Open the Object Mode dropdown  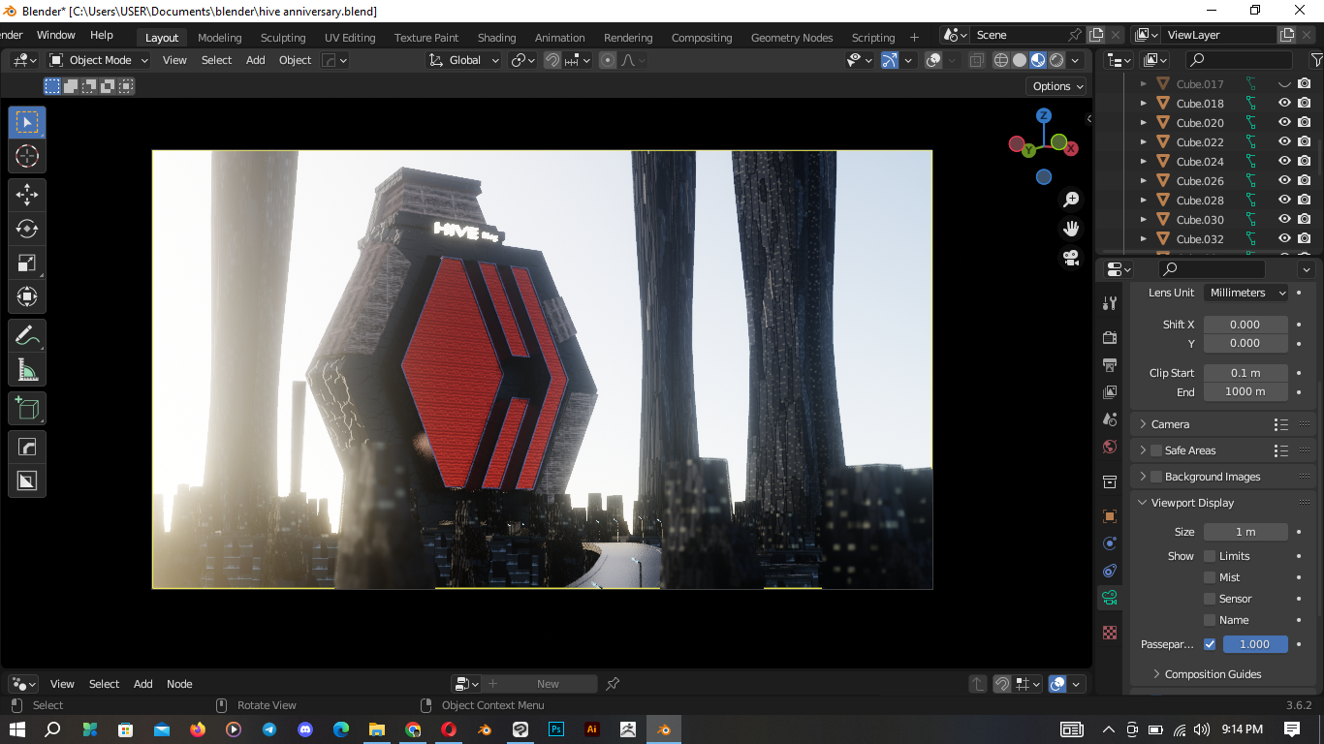[99, 60]
